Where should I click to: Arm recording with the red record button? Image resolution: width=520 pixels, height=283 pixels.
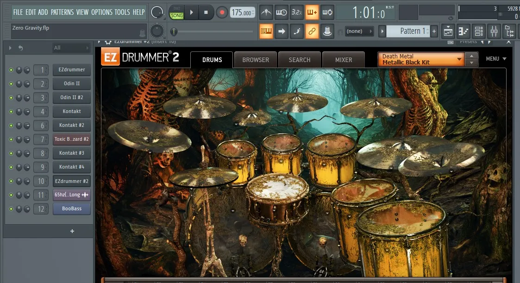pyautogui.click(x=222, y=13)
